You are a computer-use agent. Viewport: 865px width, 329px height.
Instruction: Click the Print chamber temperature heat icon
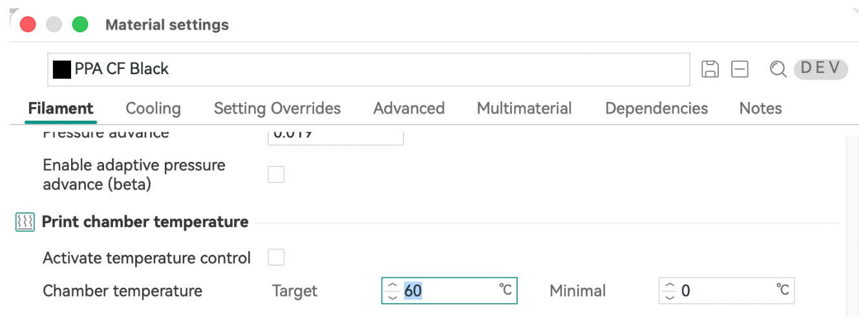(25, 223)
